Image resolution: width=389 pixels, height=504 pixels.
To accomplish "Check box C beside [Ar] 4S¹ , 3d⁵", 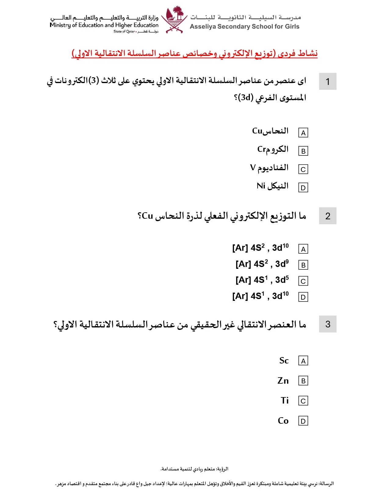I will click(303, 281).
